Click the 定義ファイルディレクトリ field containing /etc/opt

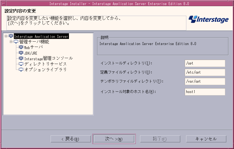click(x=205, y=73)
